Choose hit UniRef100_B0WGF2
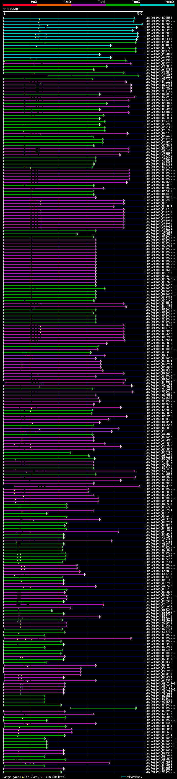 pos(159,182)
